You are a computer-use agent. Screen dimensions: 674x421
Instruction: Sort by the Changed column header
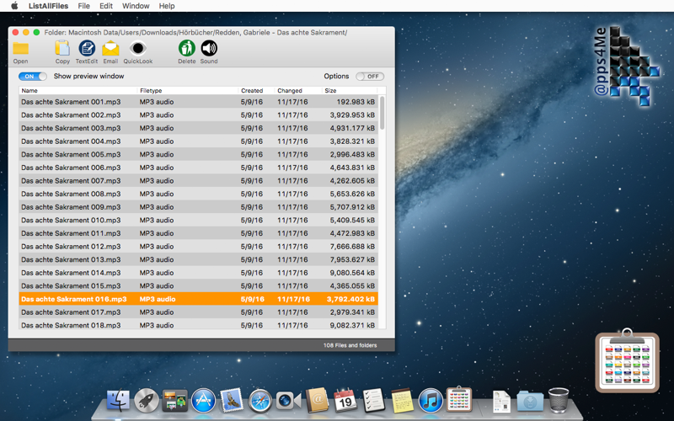click(x=290, y=91)
